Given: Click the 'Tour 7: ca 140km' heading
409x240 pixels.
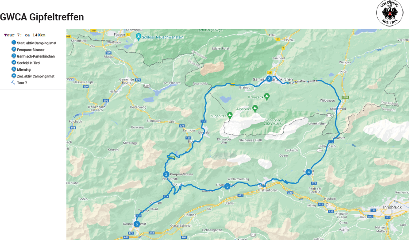Looking at the screenshot, I should pos(25,35).
